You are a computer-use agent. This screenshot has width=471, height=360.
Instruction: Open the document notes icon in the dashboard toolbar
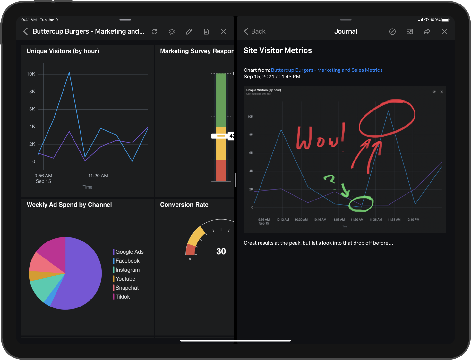tap(206, 31)
